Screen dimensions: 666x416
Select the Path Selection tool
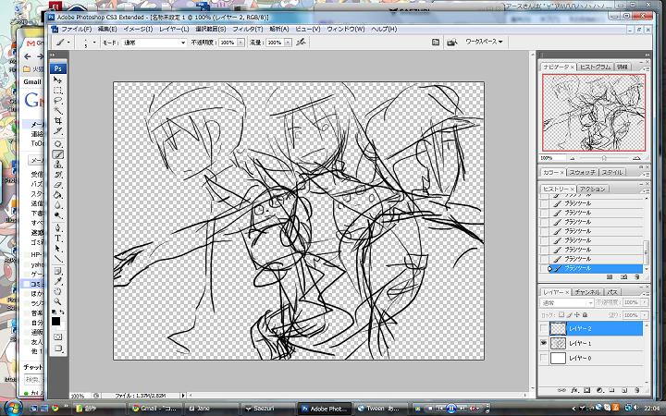tap(57, 249)
